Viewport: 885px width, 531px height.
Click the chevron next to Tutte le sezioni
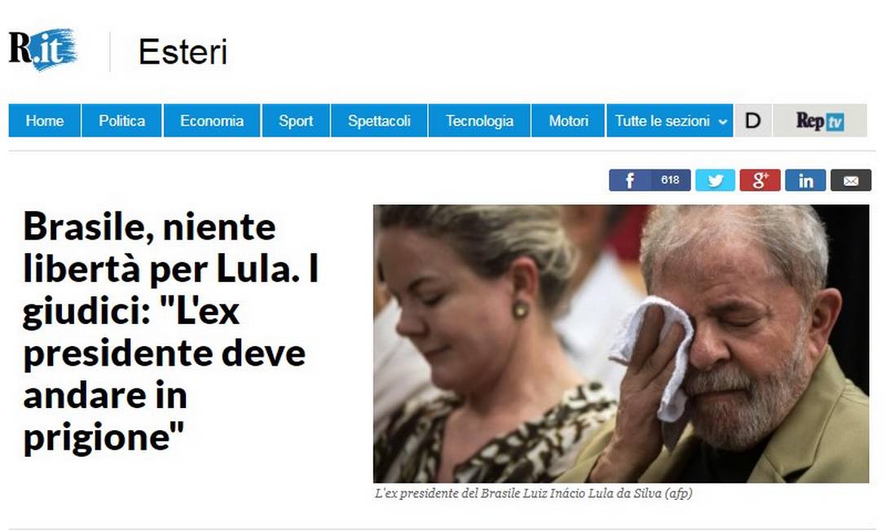click(x=723, y=121)
